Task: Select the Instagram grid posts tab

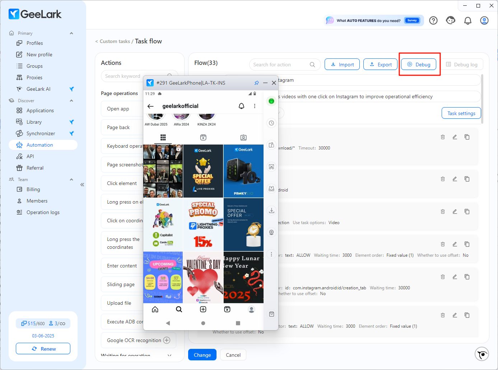Action: (163, 137)
